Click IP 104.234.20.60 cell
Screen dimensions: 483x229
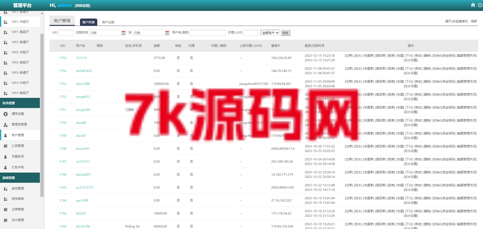pyautogui.click(x=281, y=58)
